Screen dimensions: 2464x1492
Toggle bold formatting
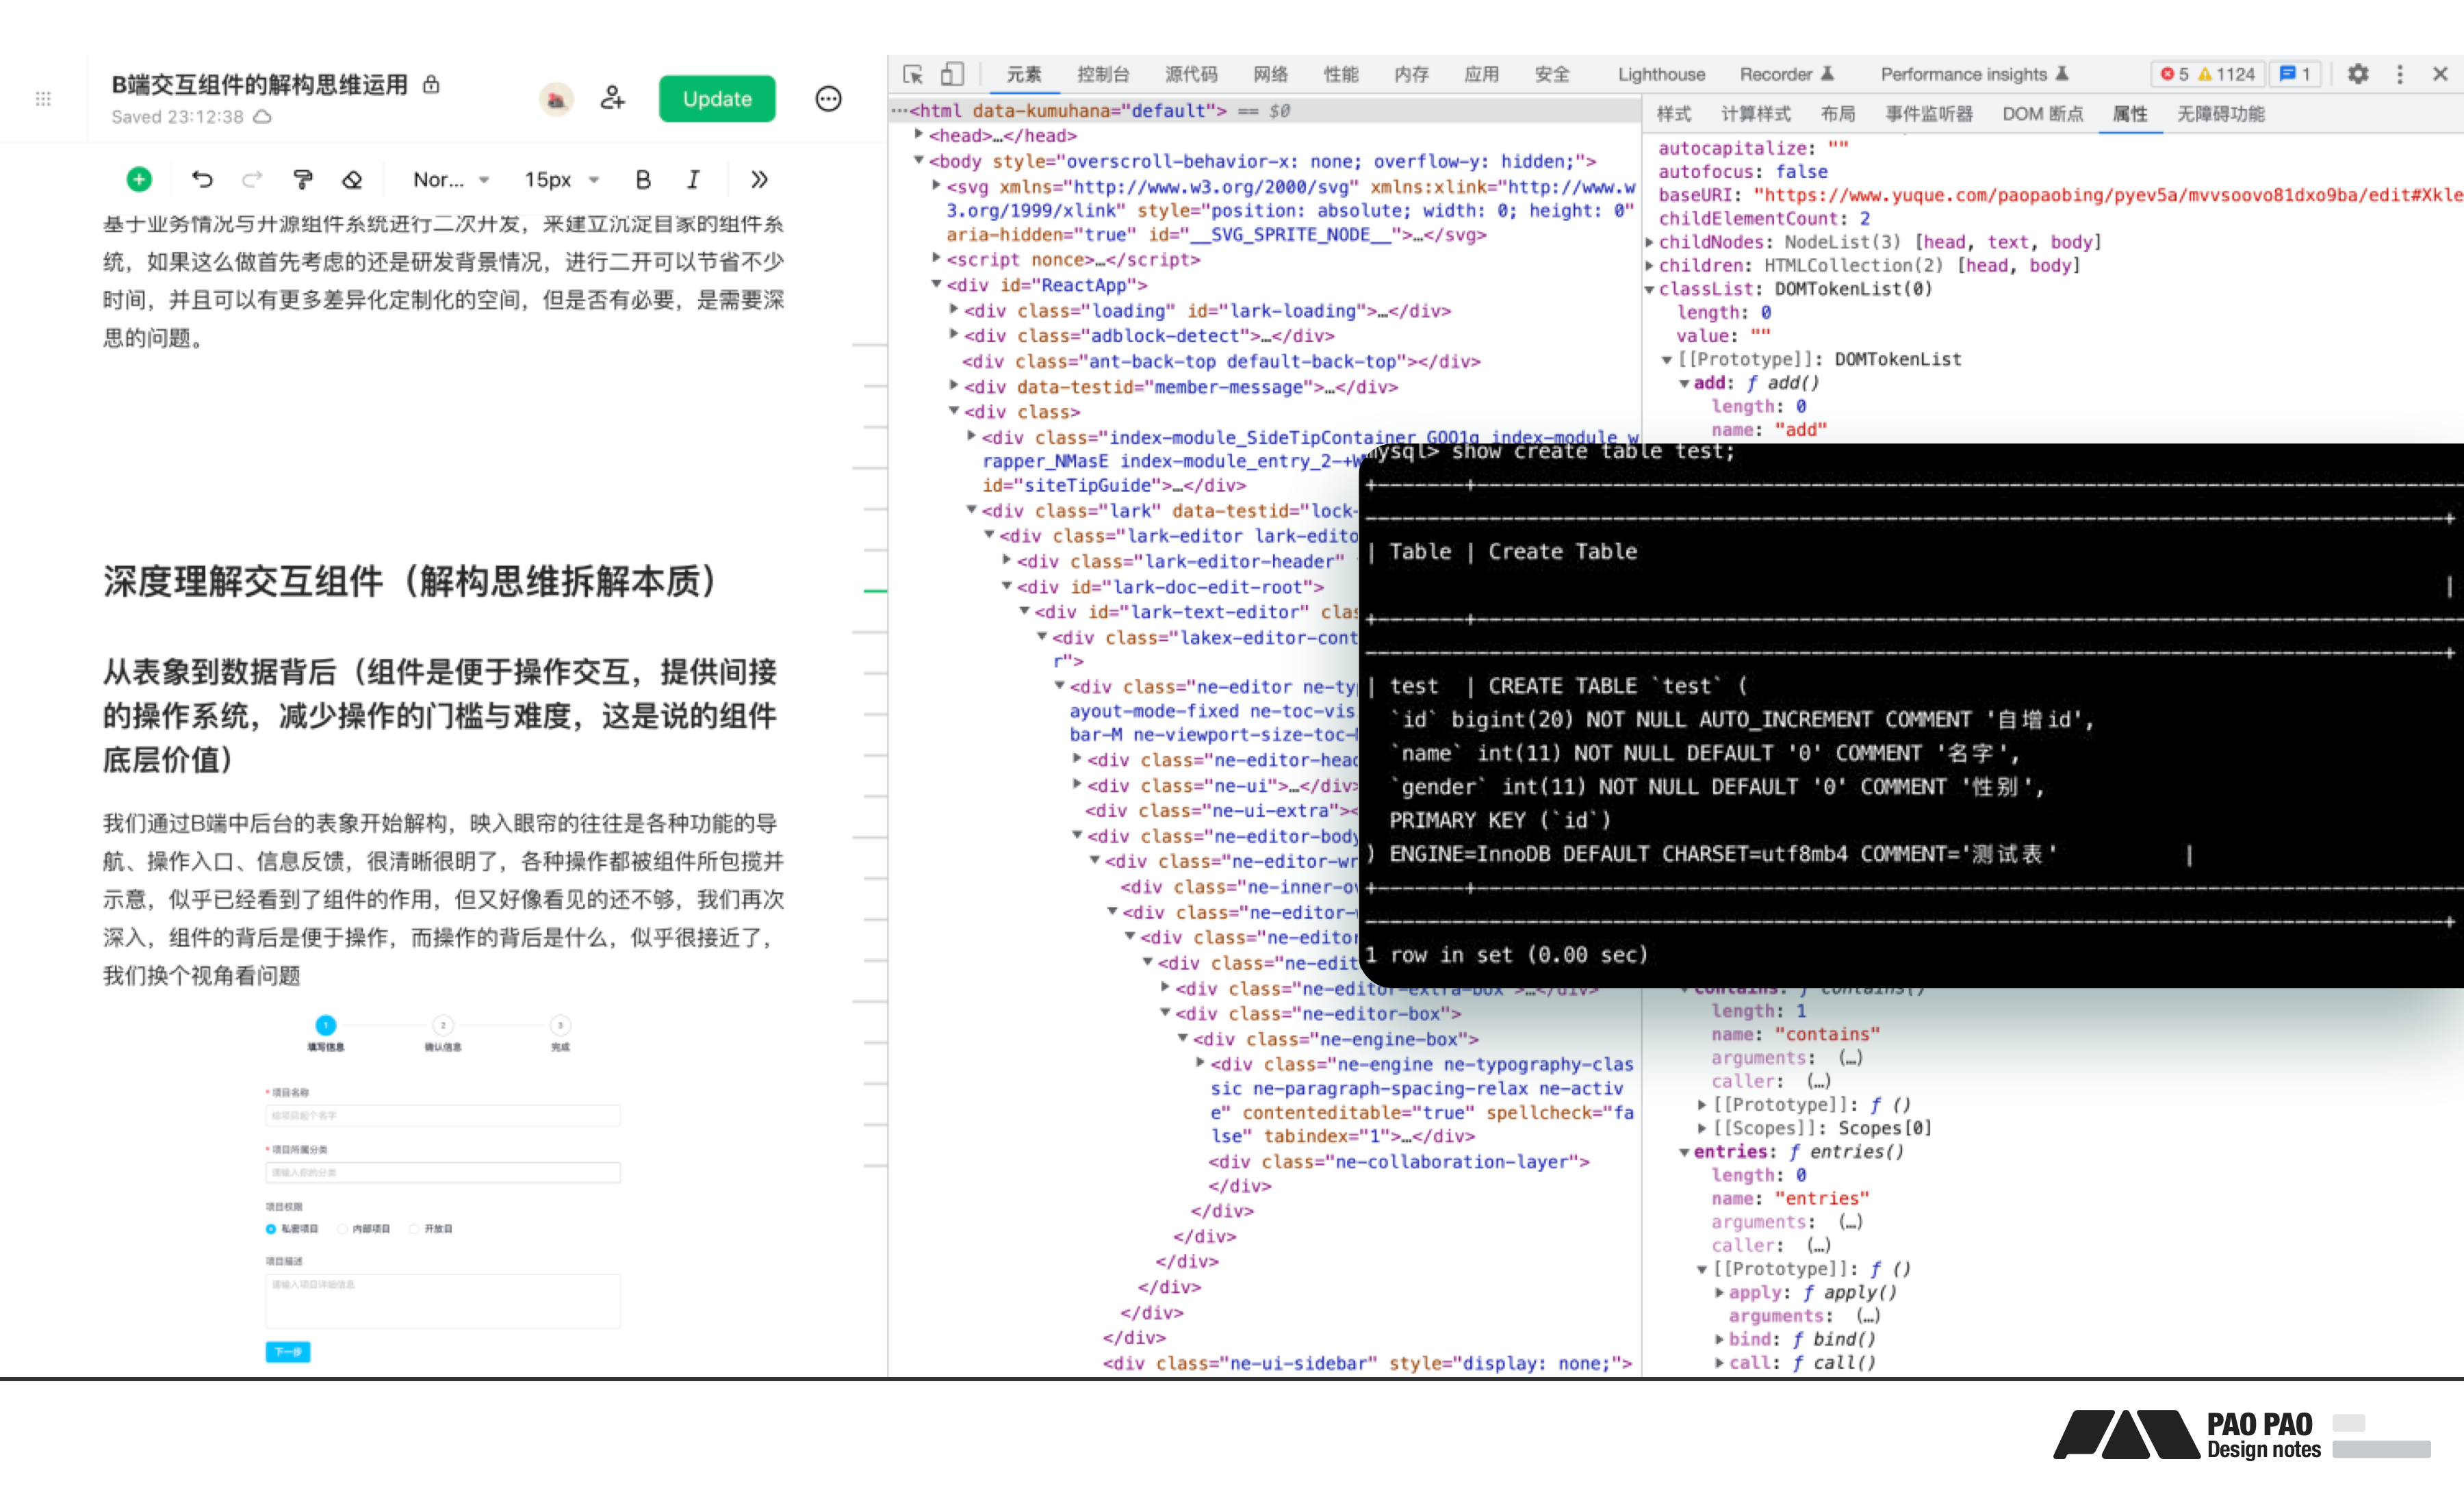pos(643,179)
